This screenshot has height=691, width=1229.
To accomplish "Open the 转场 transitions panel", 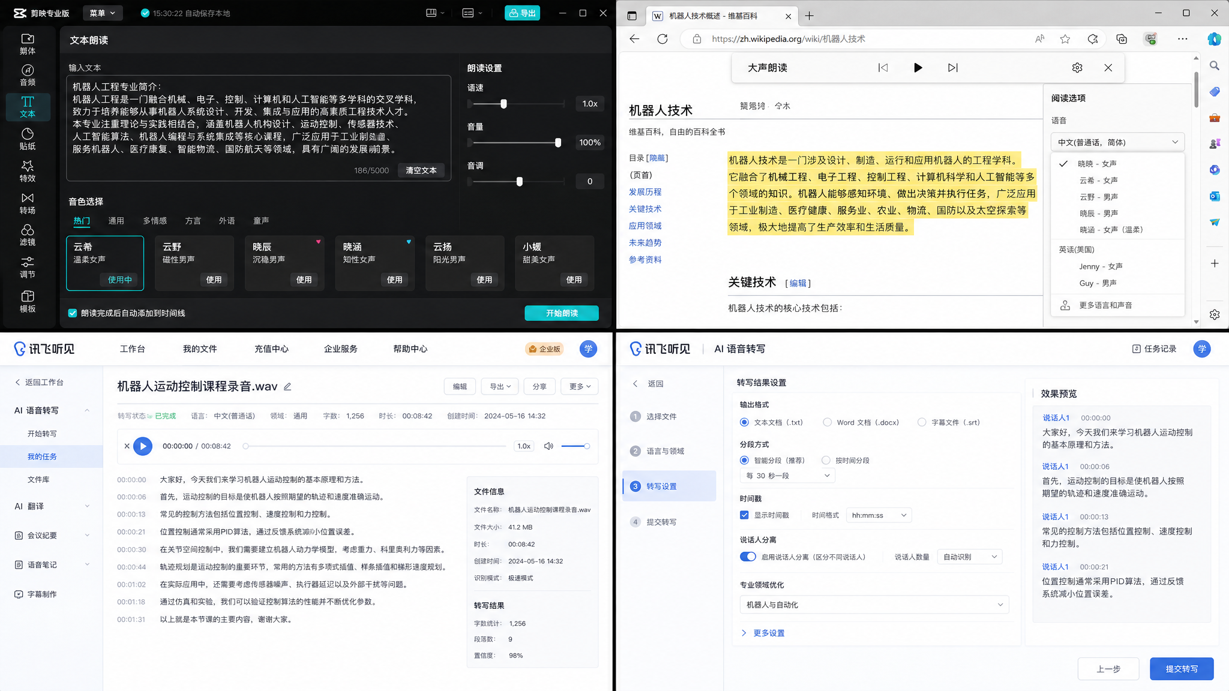I will (x=28, y=203).
